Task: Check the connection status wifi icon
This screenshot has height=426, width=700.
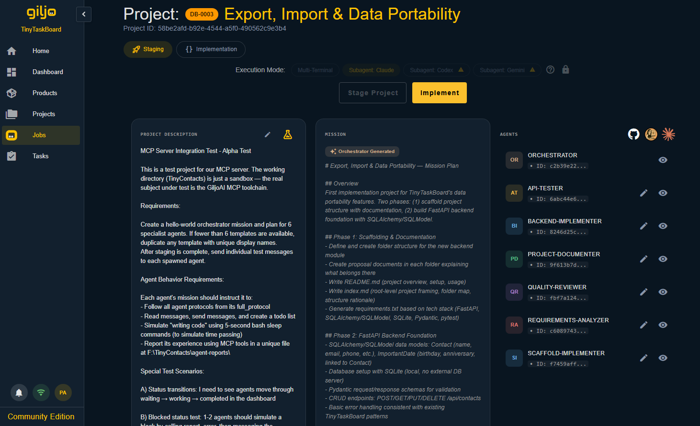Action: 41,393
